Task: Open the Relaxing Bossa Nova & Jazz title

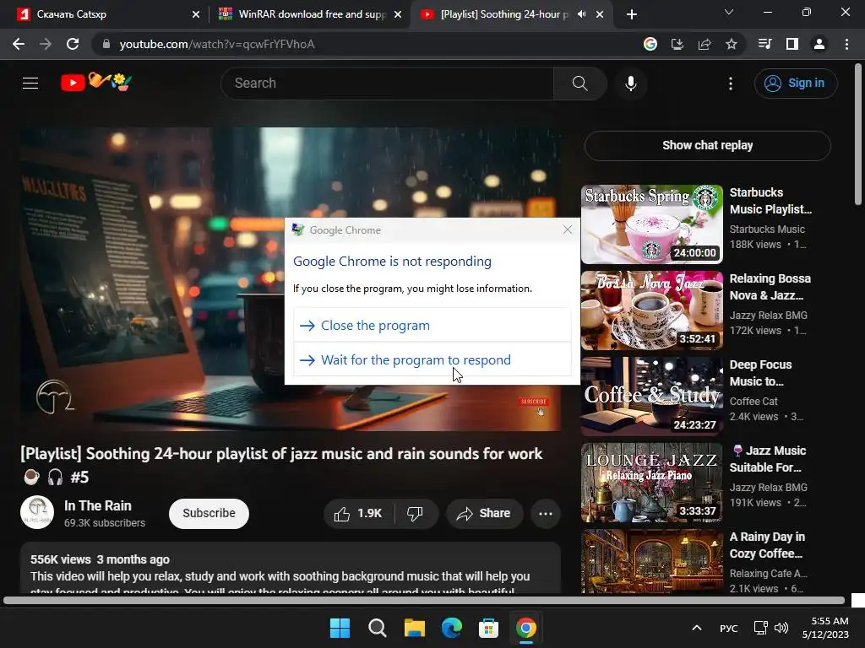Action: (770, 287)
